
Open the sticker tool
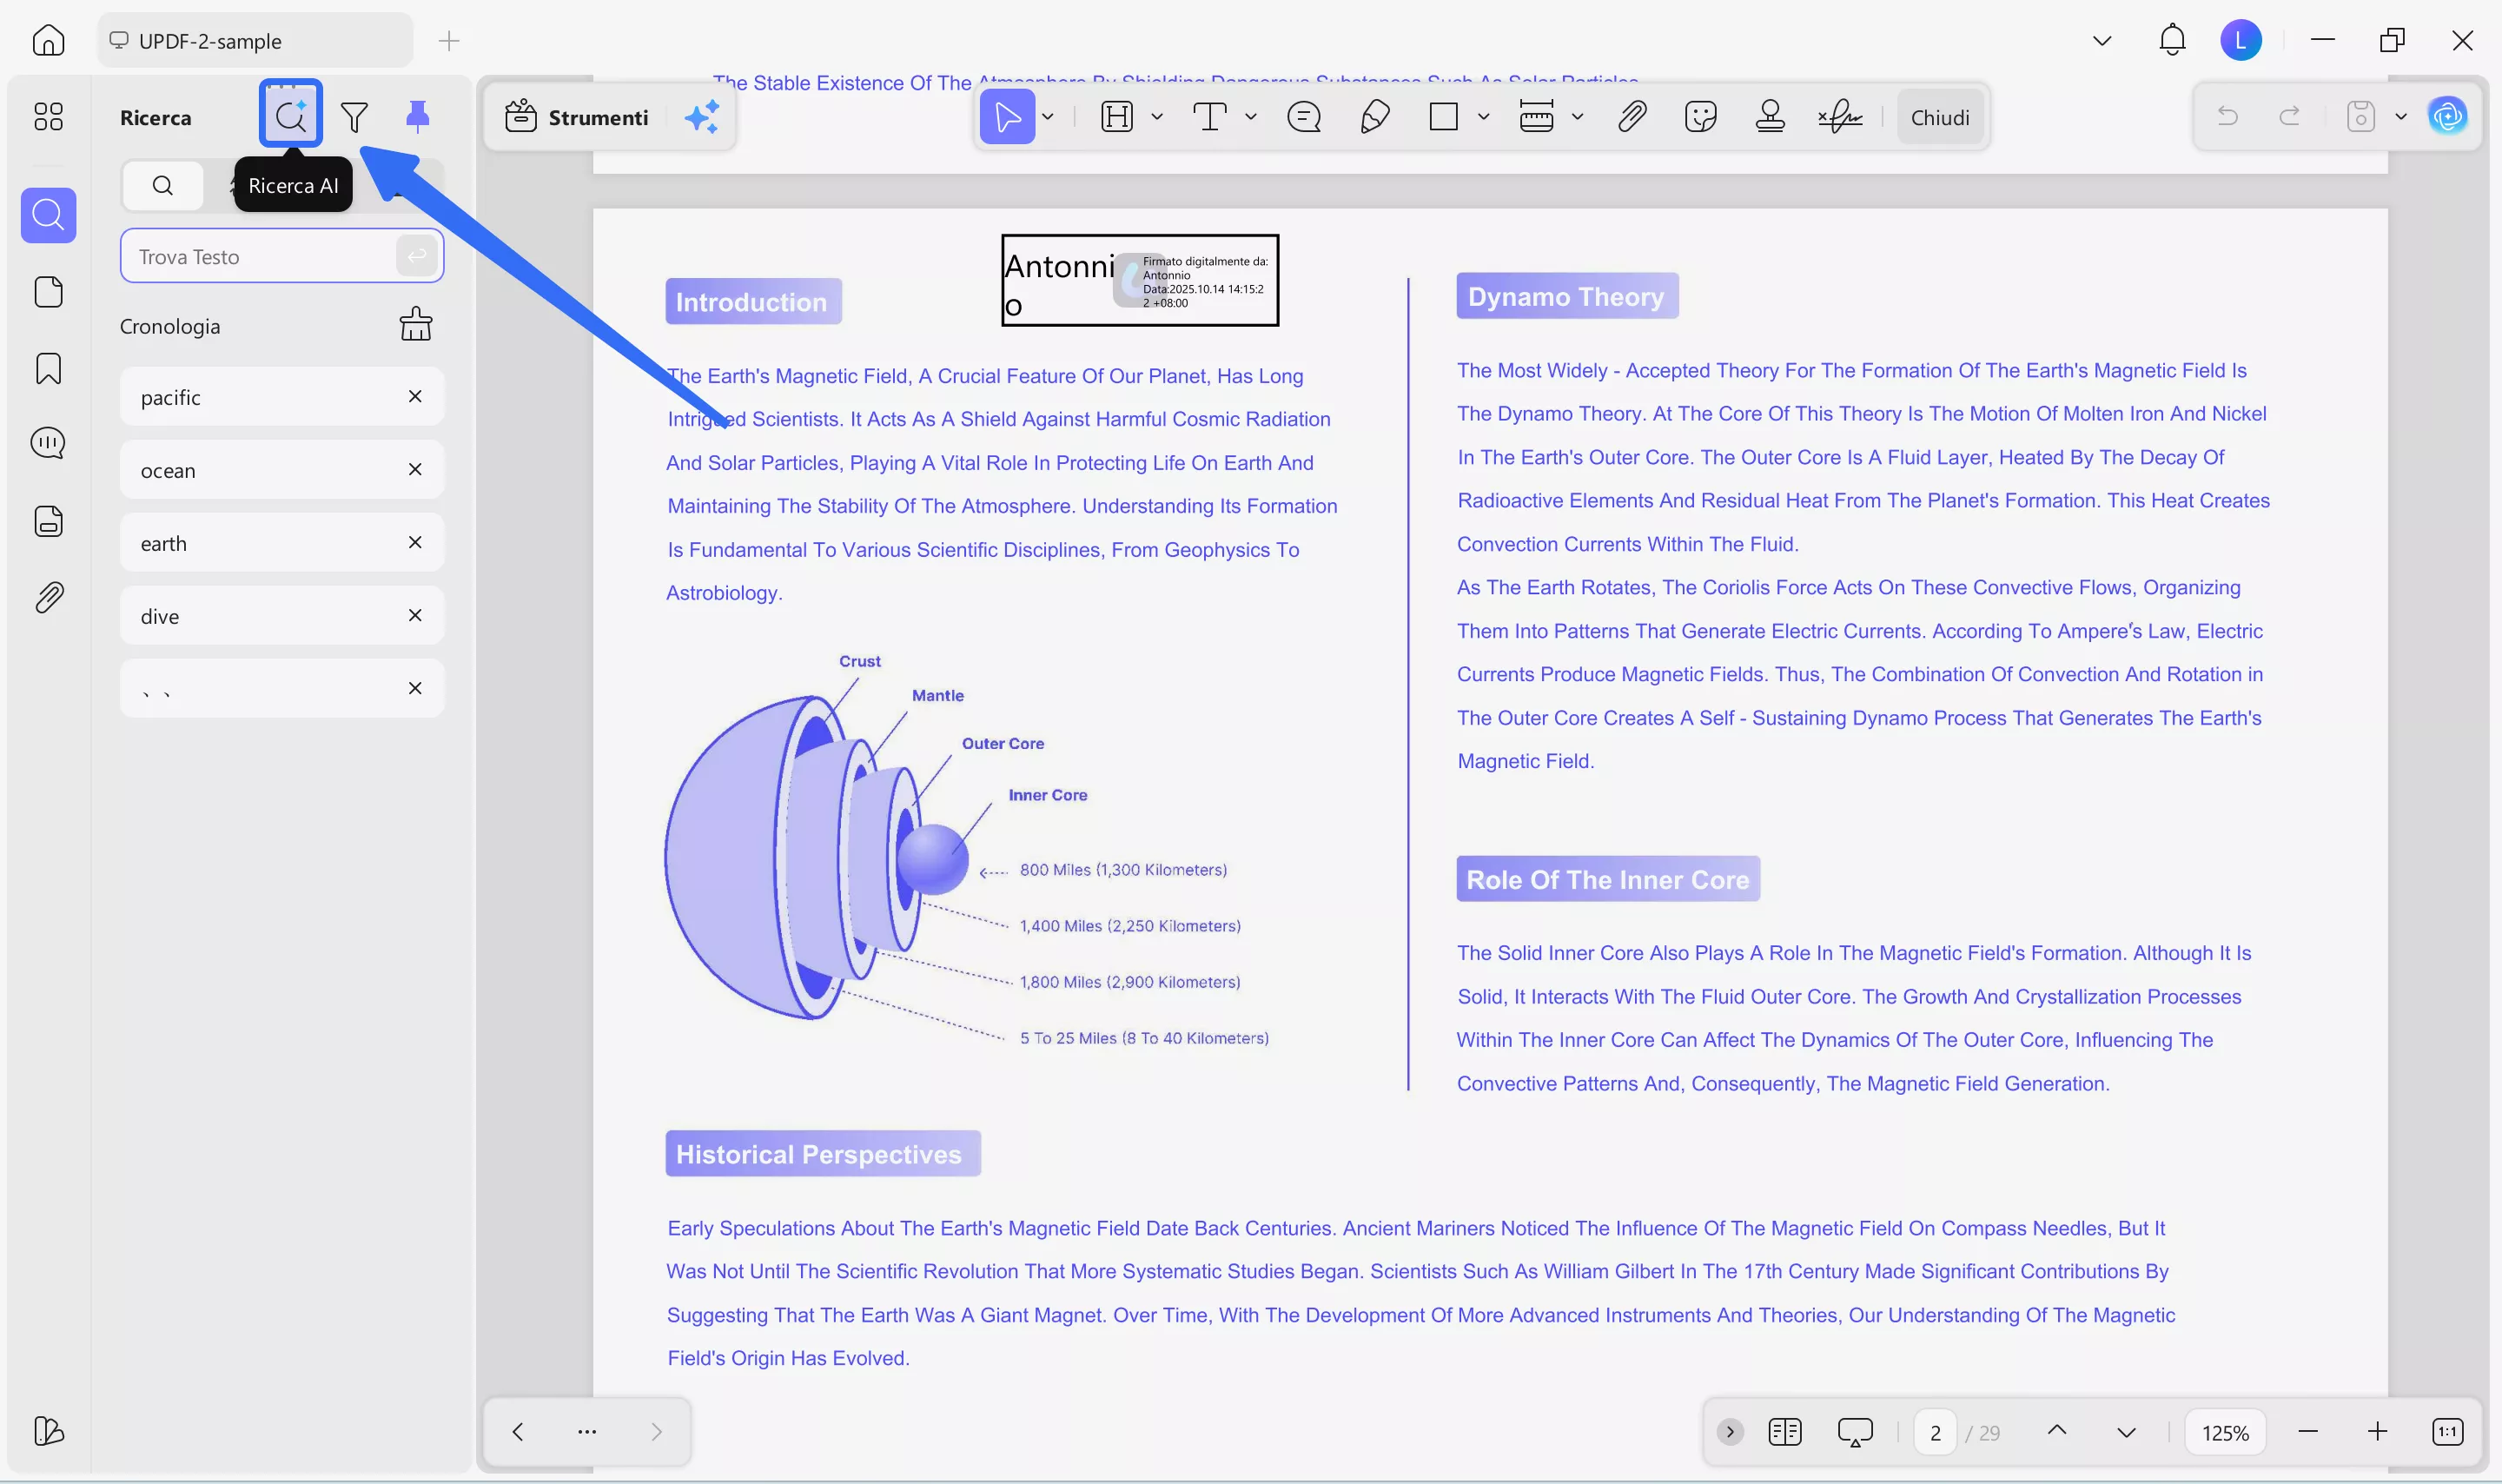[1700, 117]
